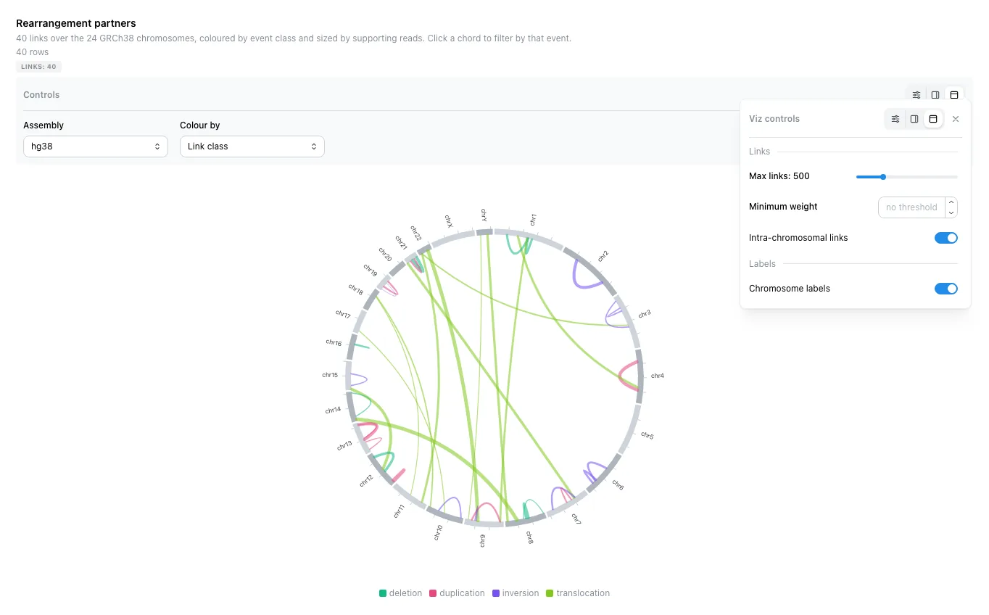This screenshot has width=989, height=615.
Task: Click the top-panel layout icon in Controls header bar
Action: point(954,95)
